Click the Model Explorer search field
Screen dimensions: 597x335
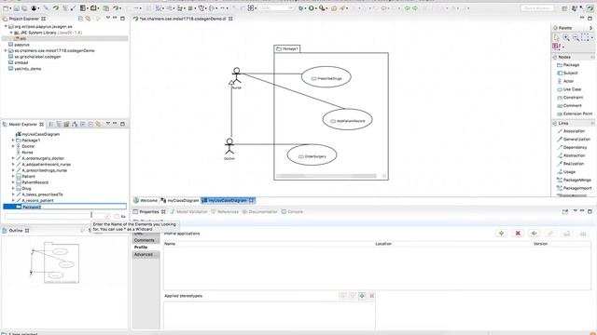[x=57, y=217]
